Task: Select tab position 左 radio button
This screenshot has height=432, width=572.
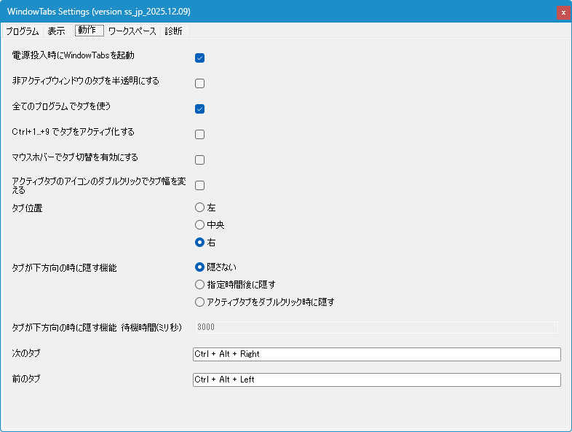Action: (x=205, y=208)
